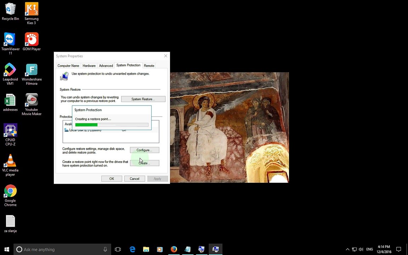
Task: Open the network status tray icon
Action: (354, 249)
